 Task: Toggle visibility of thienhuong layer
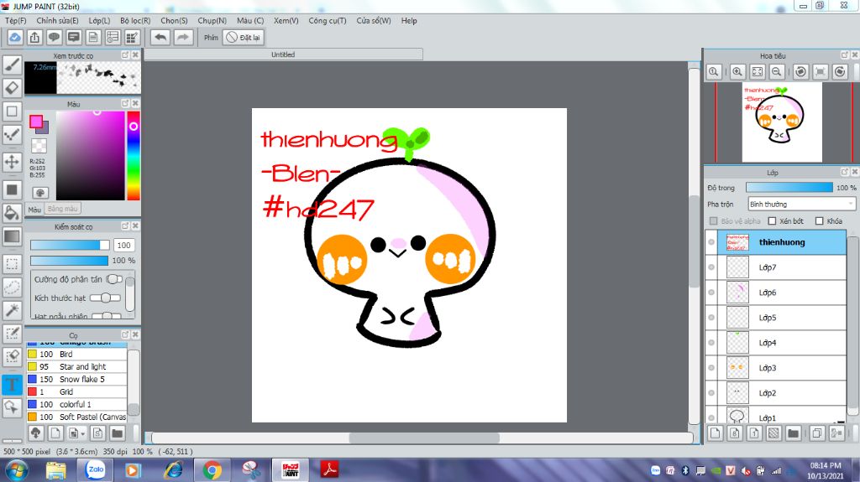coord(711,242)
